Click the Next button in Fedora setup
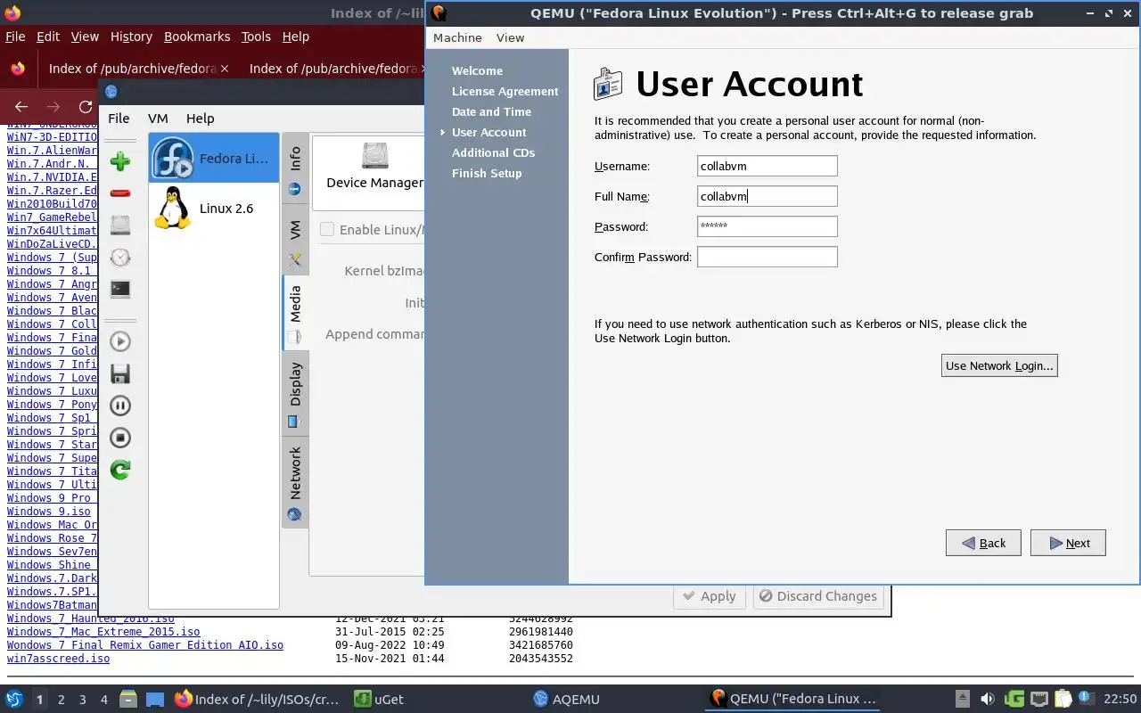This screenshot has width=1141, height=713. click(1068, 543)
